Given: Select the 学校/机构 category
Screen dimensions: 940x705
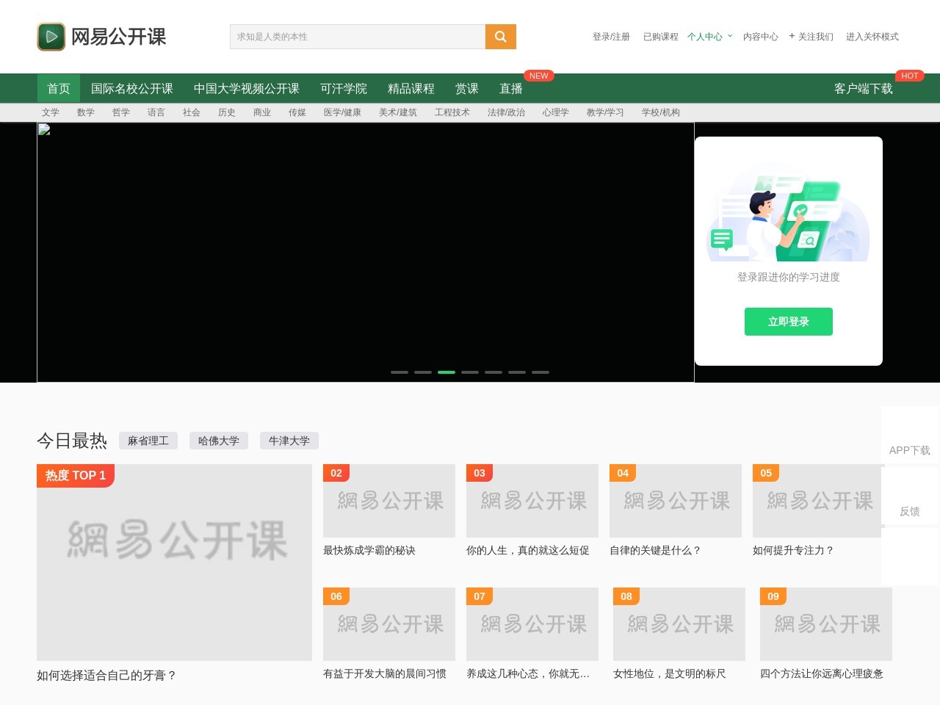Looking at the screenshot, I should (661, 112).
